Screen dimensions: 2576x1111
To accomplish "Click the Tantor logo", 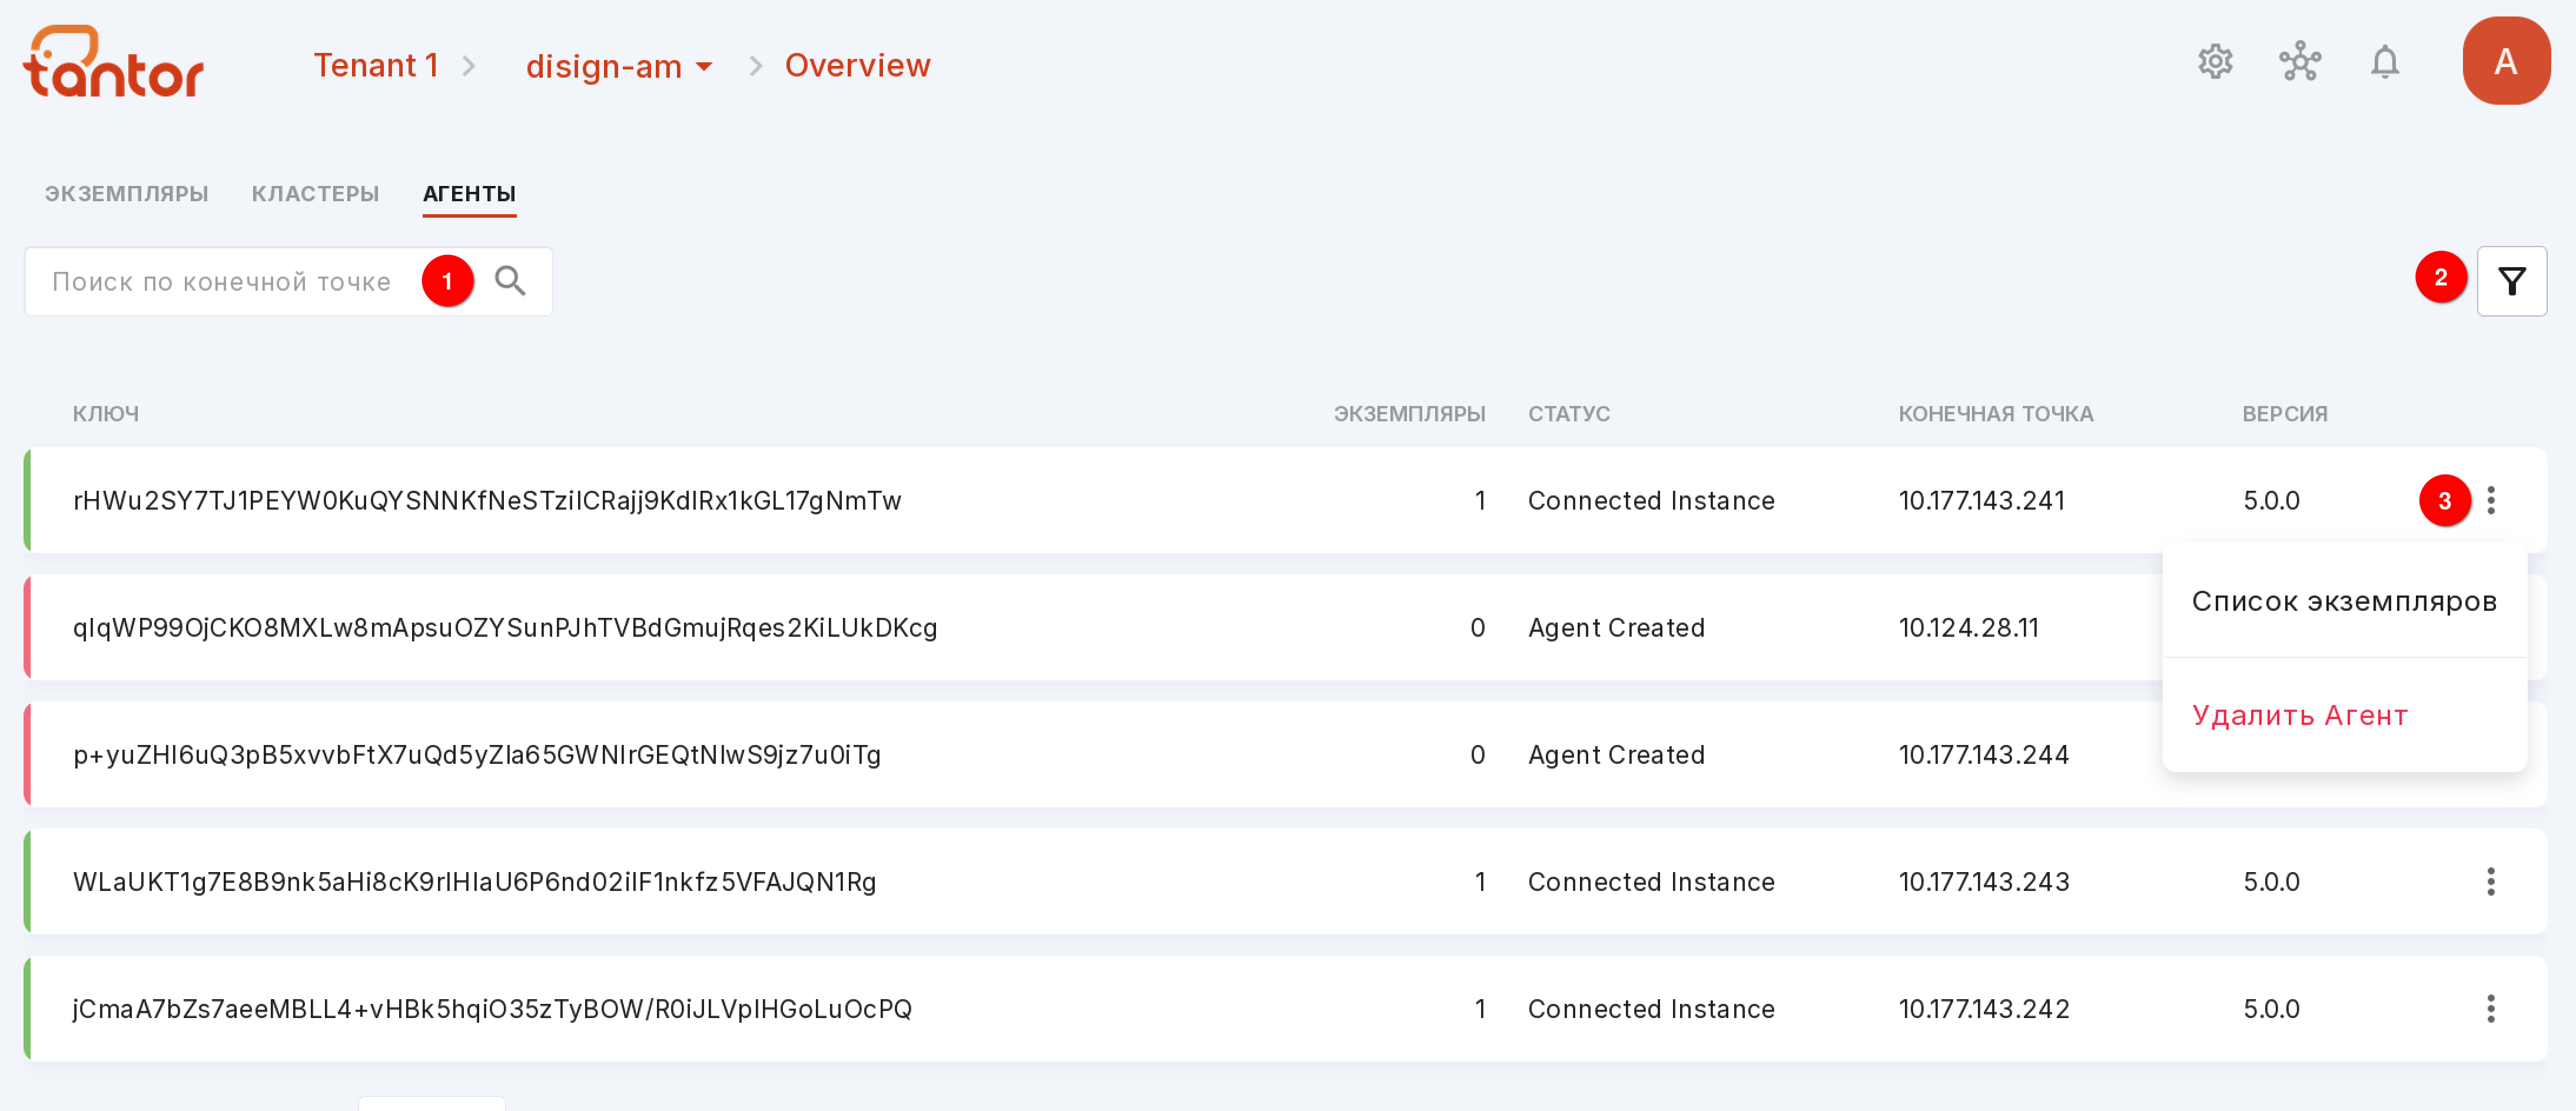I will [x=113, y=62].
